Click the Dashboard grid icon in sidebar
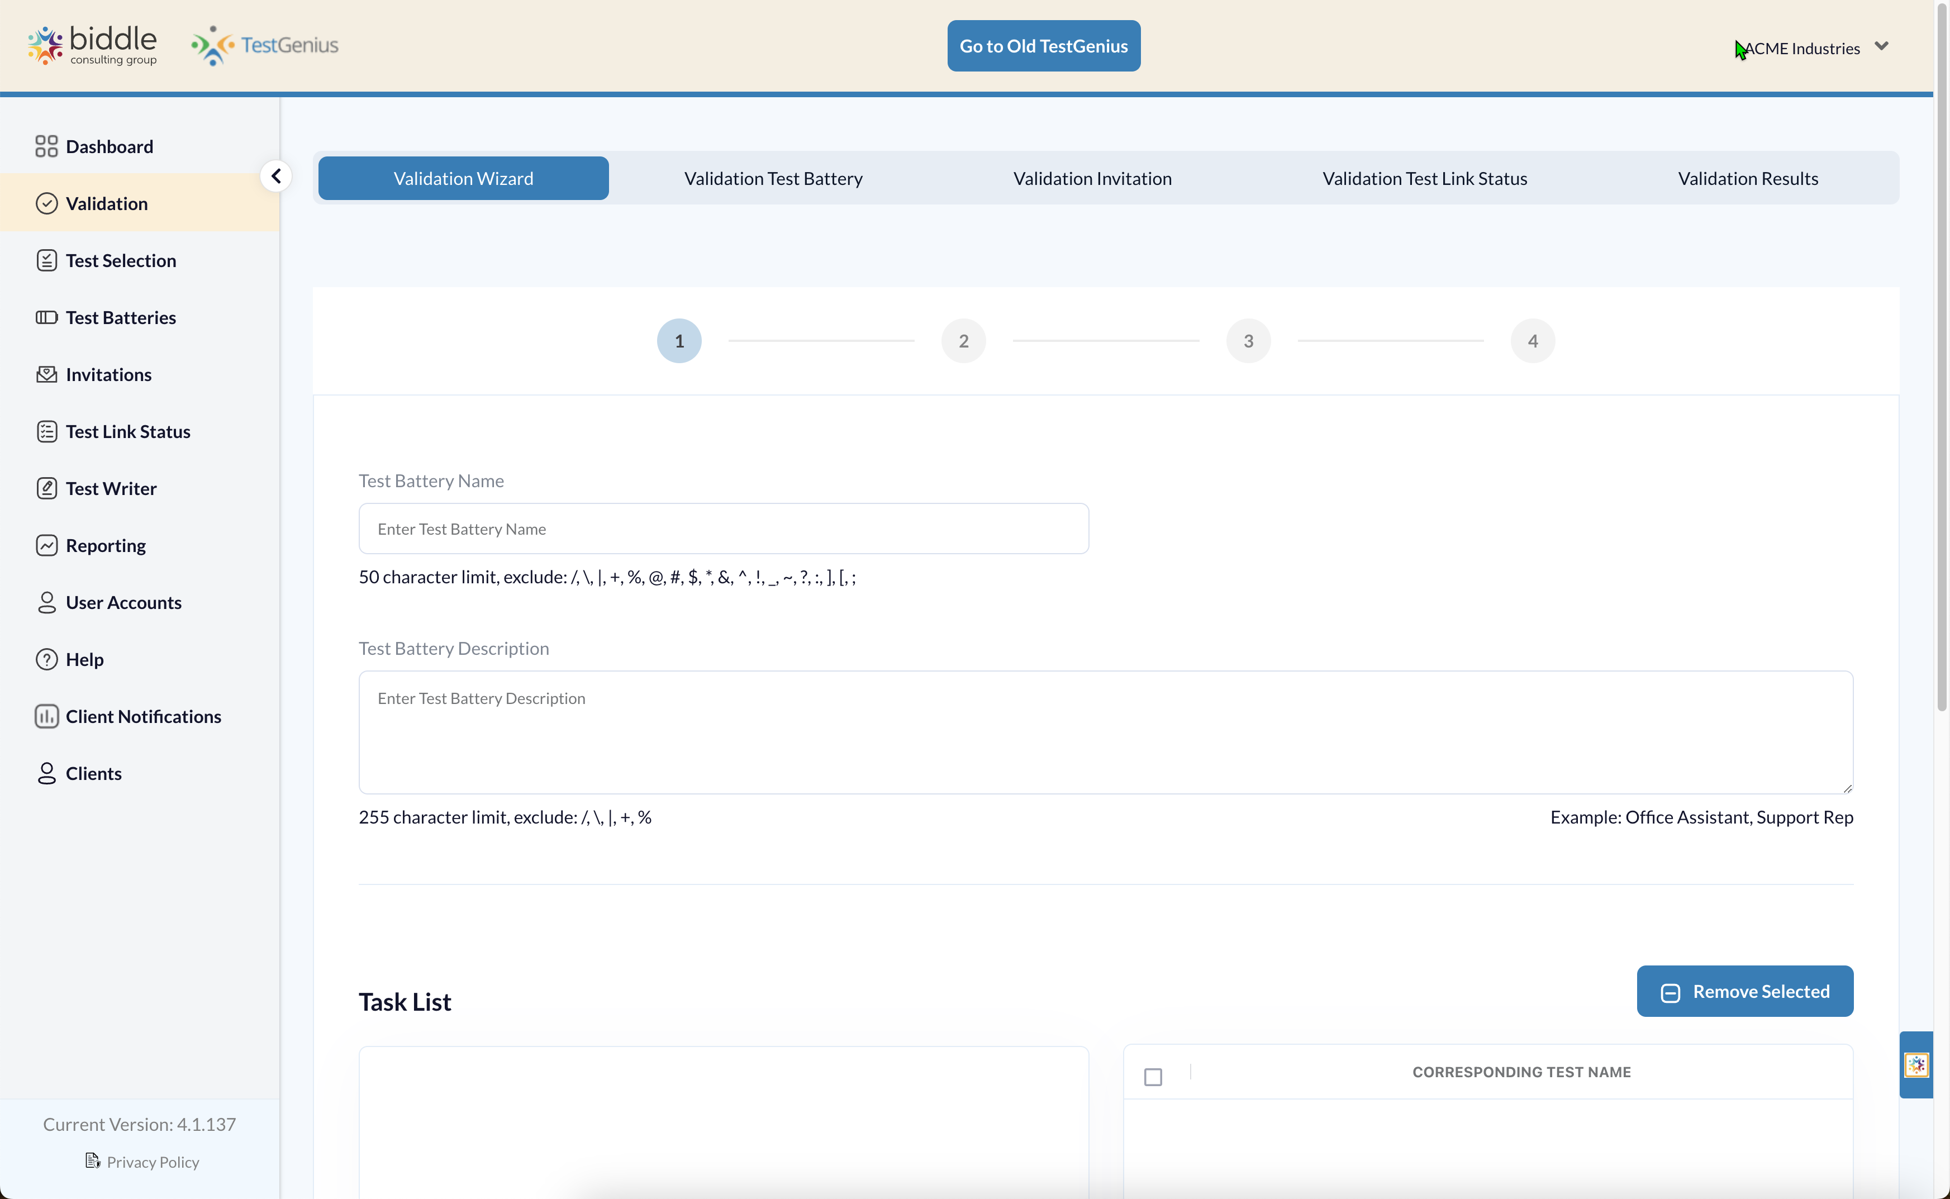1950x1199 pixels. [46, 147]
